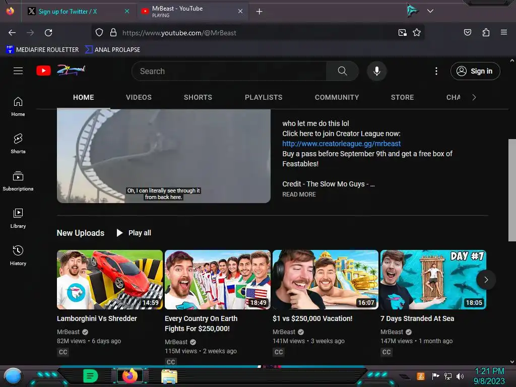Screen dimensions: 516x387
Task: Click the network tray icon
Action: pyautogui.click(x=448, y=376)
